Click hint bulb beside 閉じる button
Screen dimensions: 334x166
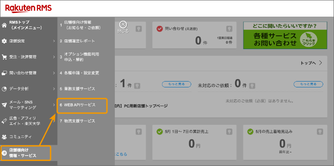click(x=139, y=28)
